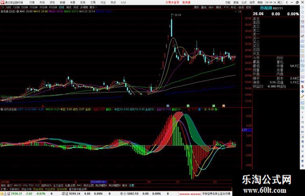
Task: Click the 叠加 overlay button
Action: coord(204,7)
